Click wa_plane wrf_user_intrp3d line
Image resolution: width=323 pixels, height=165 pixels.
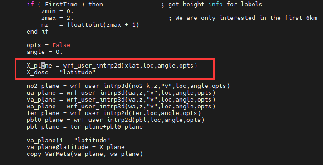[x=121, y=107]
